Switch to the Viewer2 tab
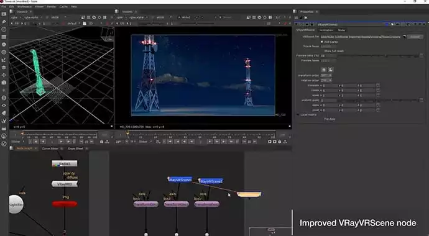This screenshot has width=429, height=236. coord(22,11)
